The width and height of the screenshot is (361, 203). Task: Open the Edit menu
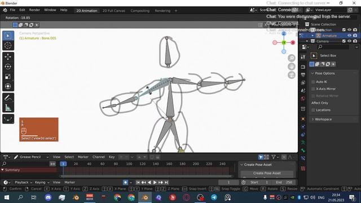pos(22,10)
